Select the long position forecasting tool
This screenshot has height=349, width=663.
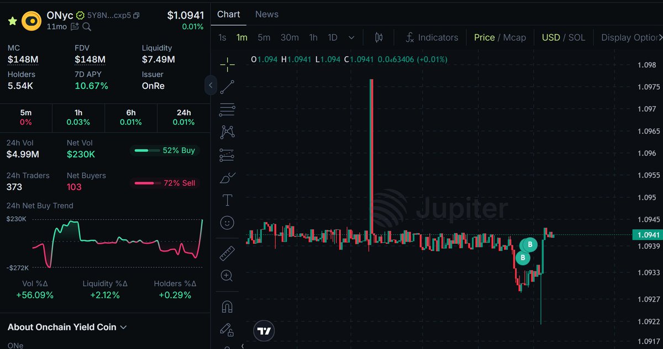(227, 155)
